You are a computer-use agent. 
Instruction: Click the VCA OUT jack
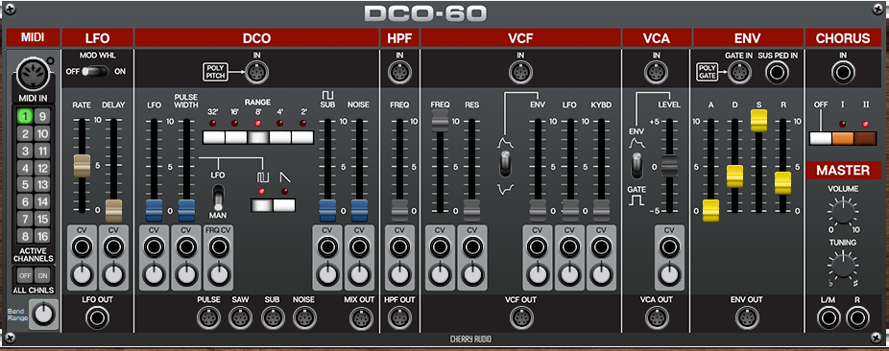(x=657, y=318)
